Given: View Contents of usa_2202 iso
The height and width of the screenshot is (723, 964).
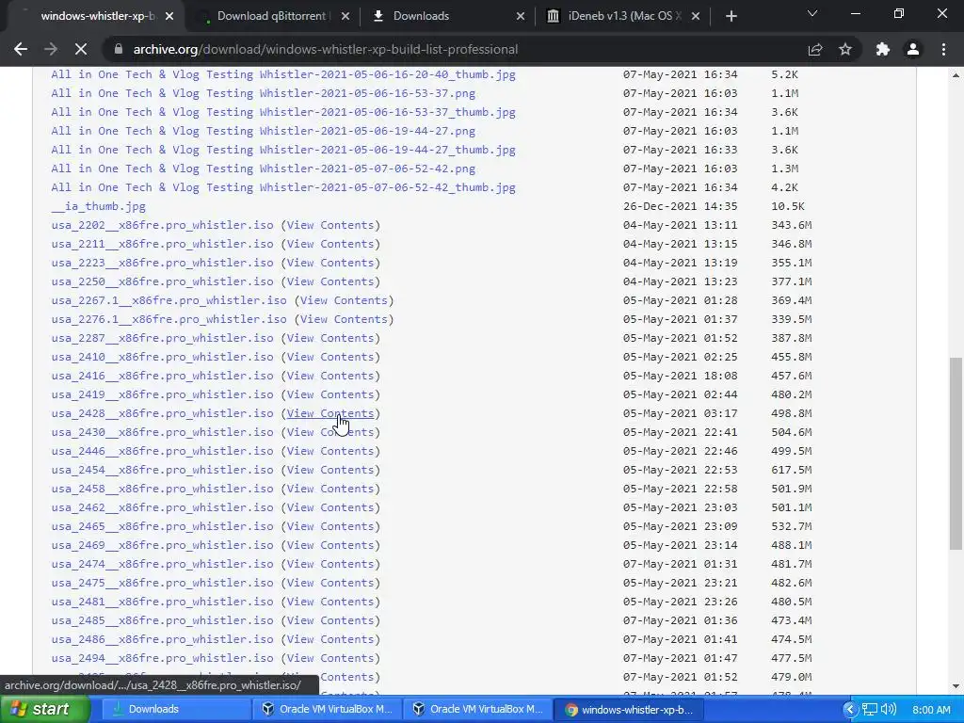Looking at the screenshot, I should tap(330, 225).
